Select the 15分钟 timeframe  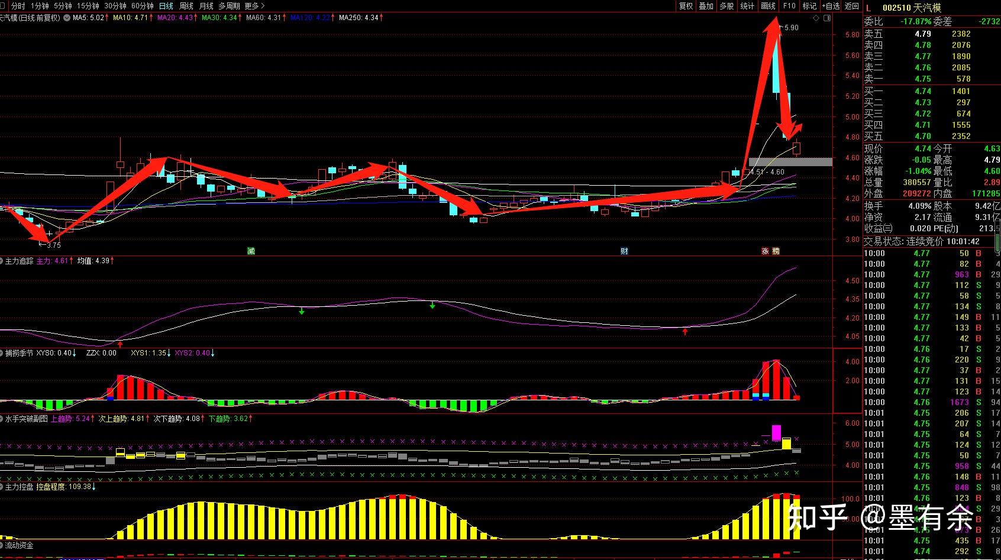[x=88, y=6]
